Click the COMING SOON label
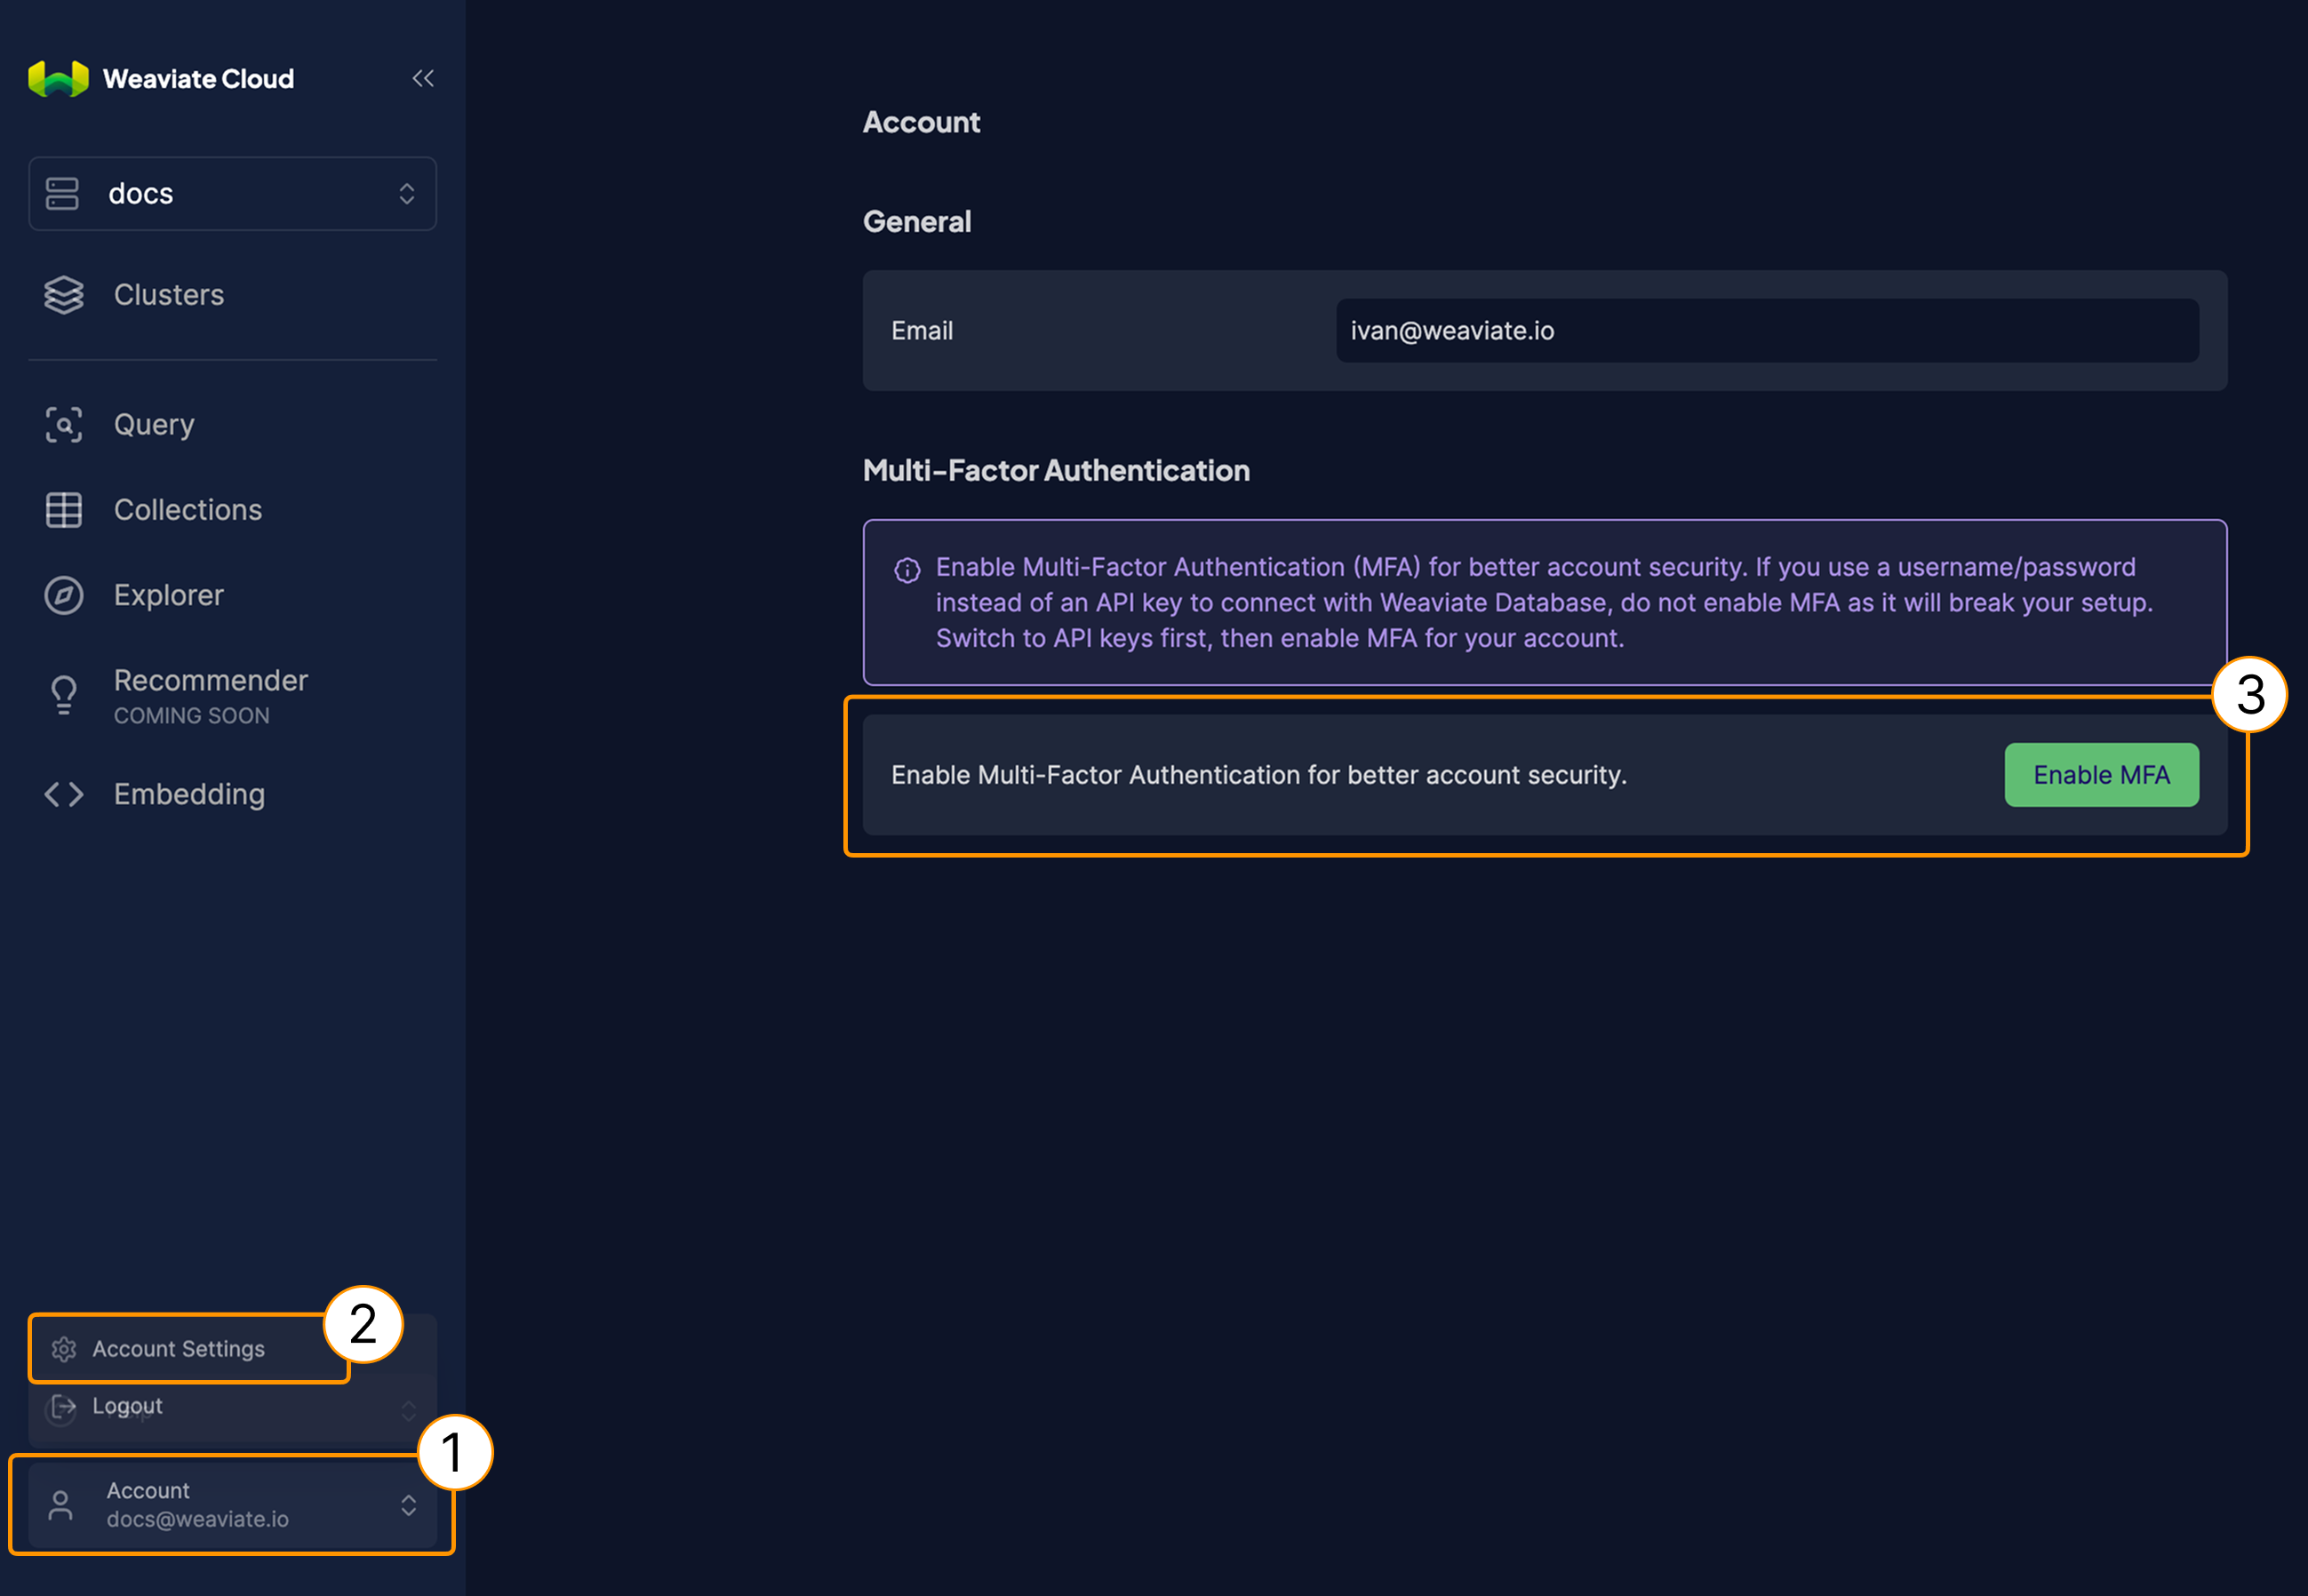2308x1596 pixels. point(192,716)
